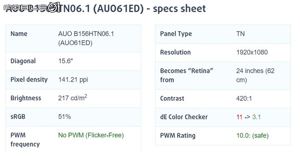Image resolution: width=300 pixels, height=157 pixels.
Task: Select the 24 inches (62 cm) value
Action: pos(255,75)
